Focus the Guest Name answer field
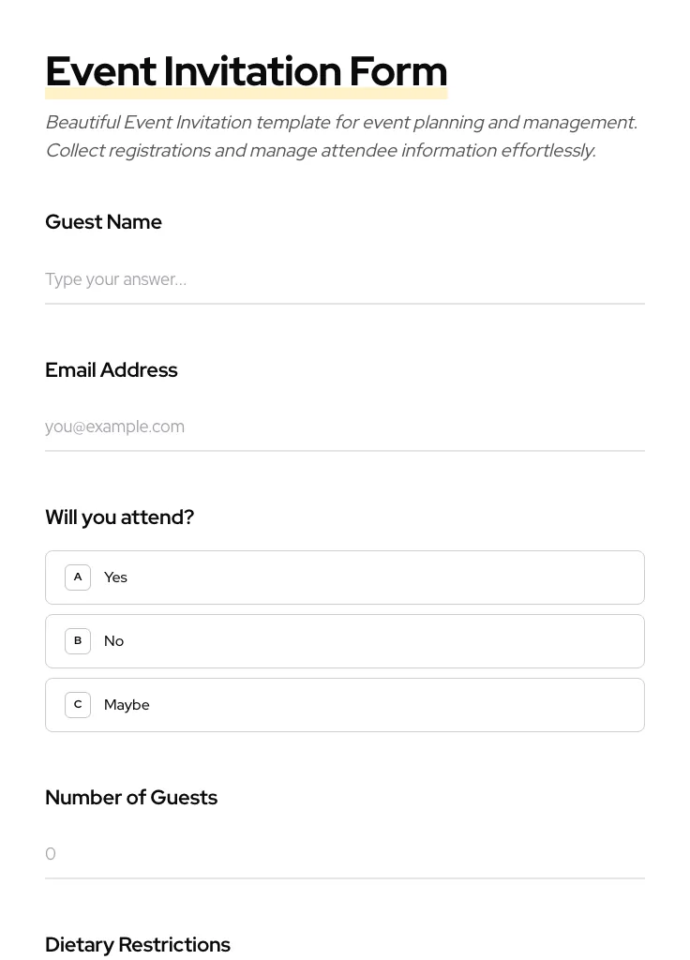This screenshot has width=690, height=960. [x=344, y=279]
